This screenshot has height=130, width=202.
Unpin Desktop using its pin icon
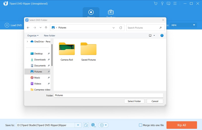pyautogui.click(x=49, y=54)
